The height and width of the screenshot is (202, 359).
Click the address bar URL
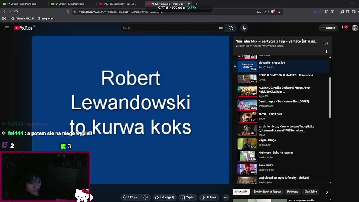[121, 12]
